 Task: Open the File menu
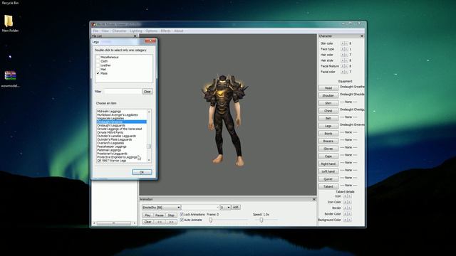click(x=95, y=31)
